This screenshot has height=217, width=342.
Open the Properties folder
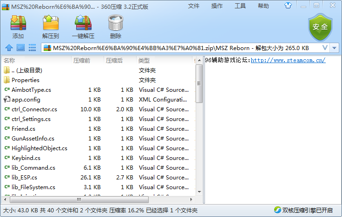25,80
